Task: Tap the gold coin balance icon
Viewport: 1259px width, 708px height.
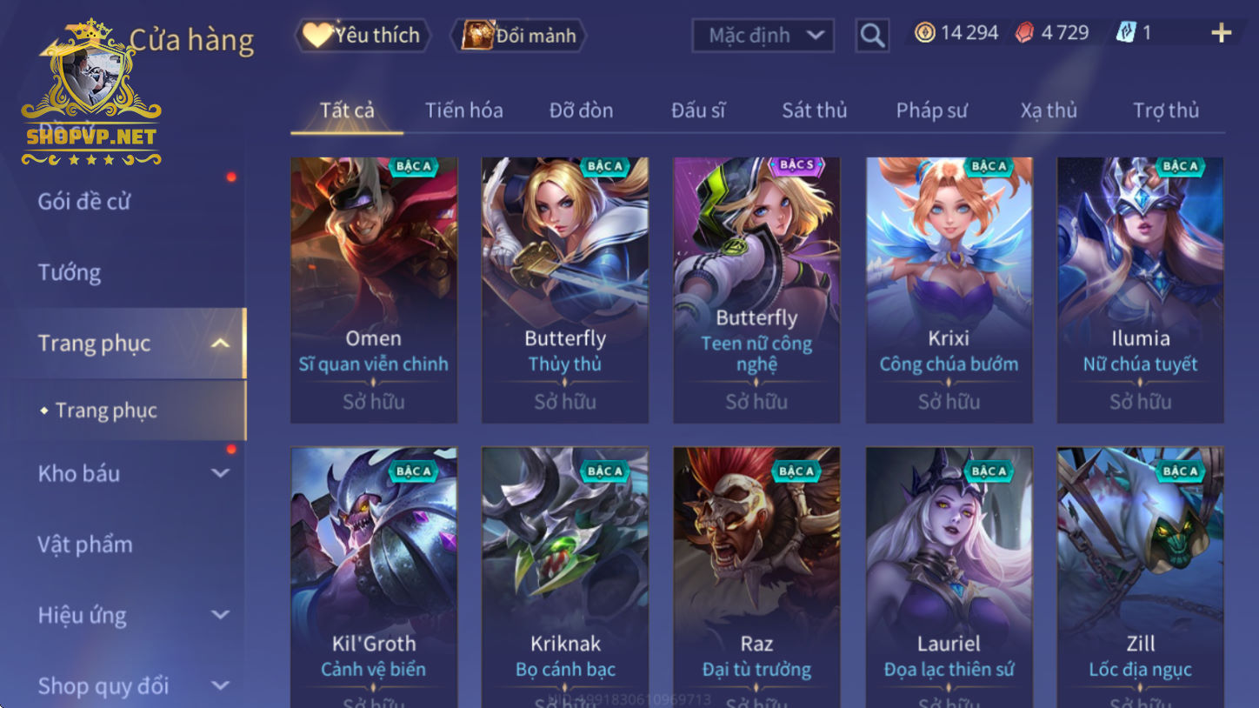Action: click(x=924, y=33)
